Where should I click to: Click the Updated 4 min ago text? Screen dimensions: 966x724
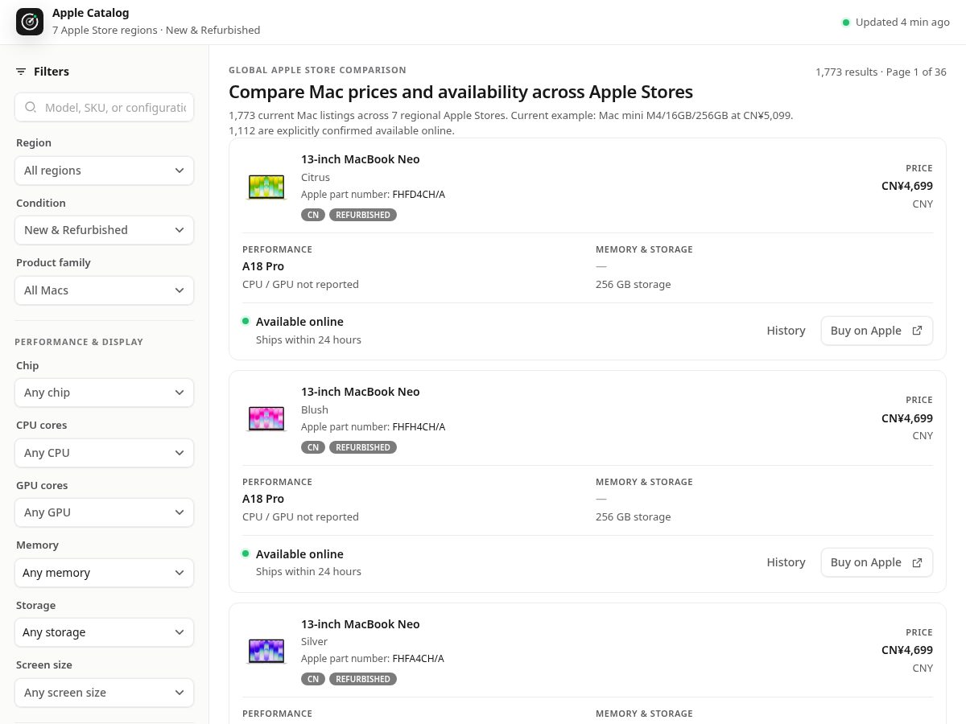click(x=902, y=23)
